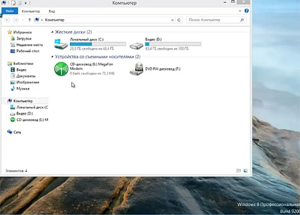Screen dimensions: 300x215
Task: Open the Компьютер ribbon tab
Action: tap(31, 11)
